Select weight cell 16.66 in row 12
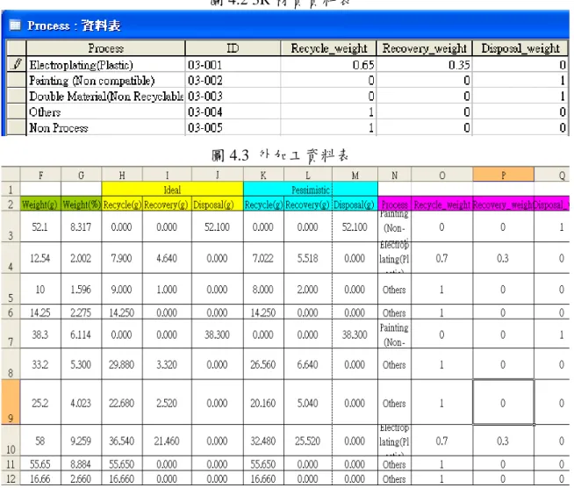574x488 pixels. coord(40,478)
